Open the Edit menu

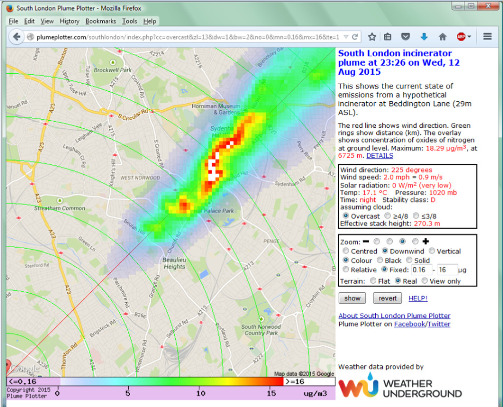[x=29, y=21]
